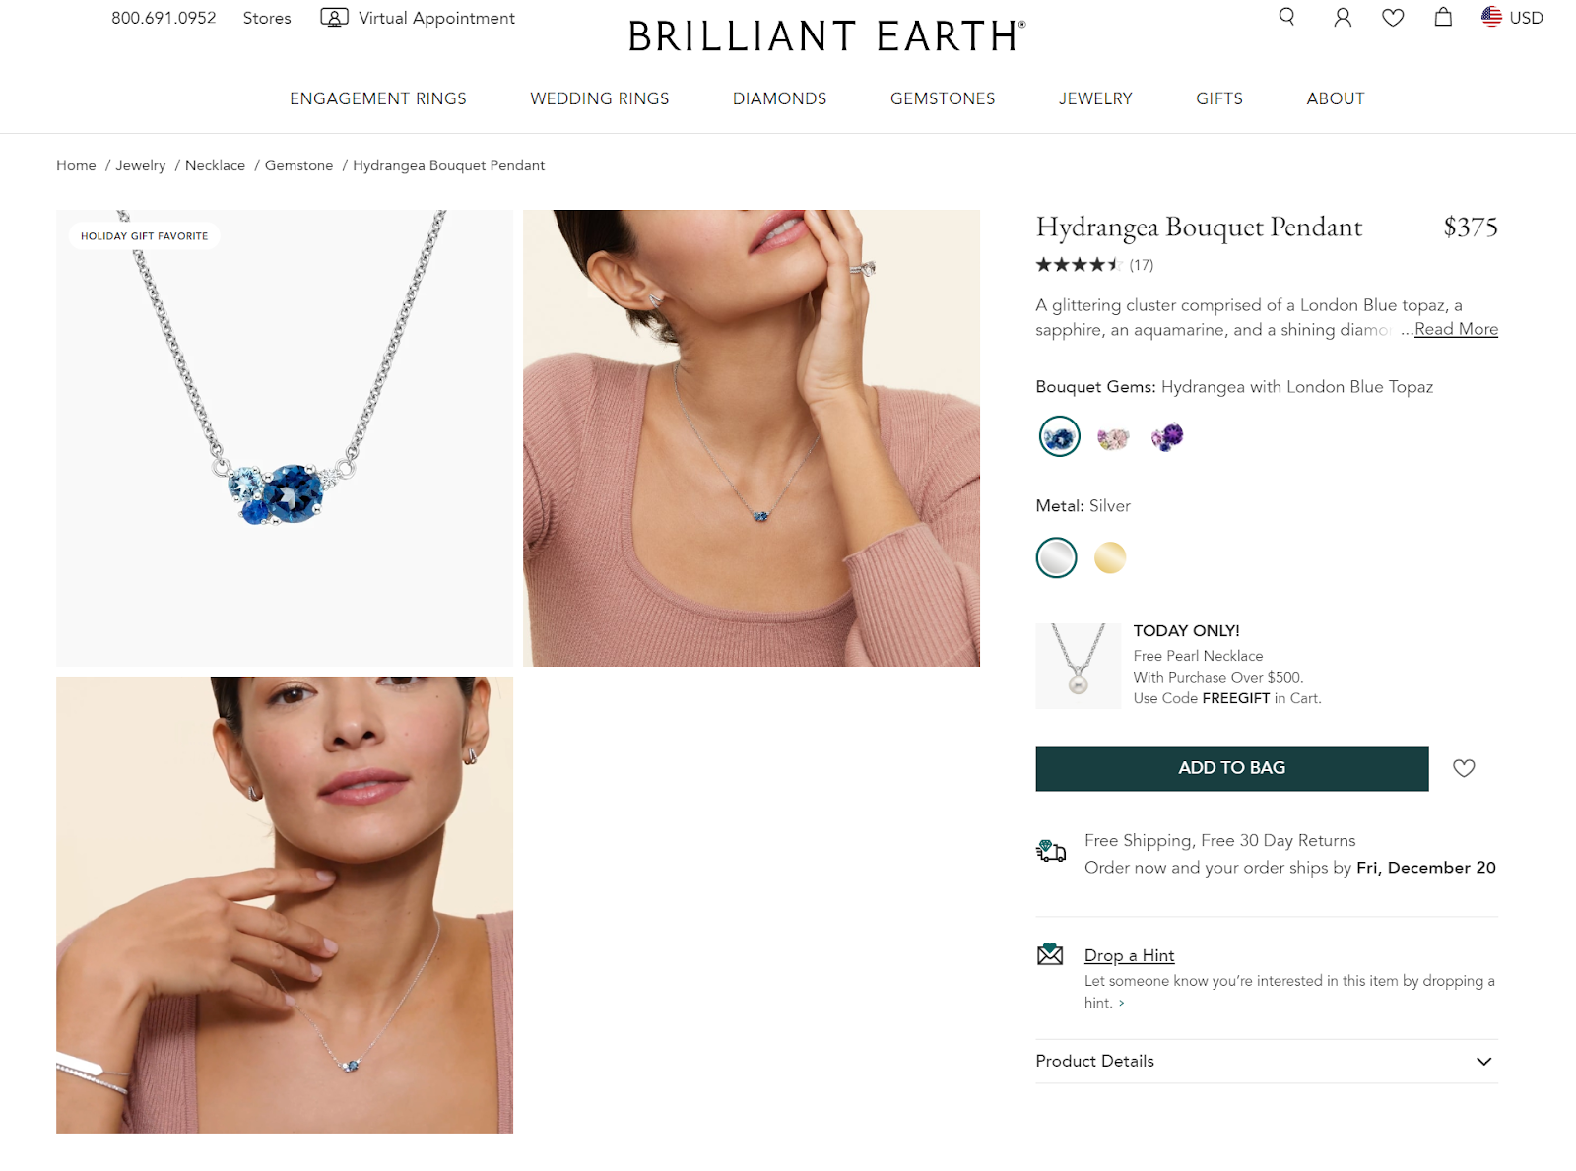Viewport: 1576px width, 1171px height.
Task: Open the shopping bag icon
Action: 1442,17
